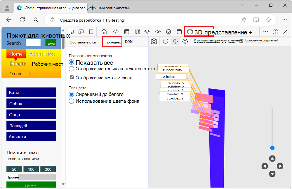Image resolution: width=292 pixels, height=189 pixels.
Task: Pan the 3D view up arrow
Action: click(x=272, y=158)
